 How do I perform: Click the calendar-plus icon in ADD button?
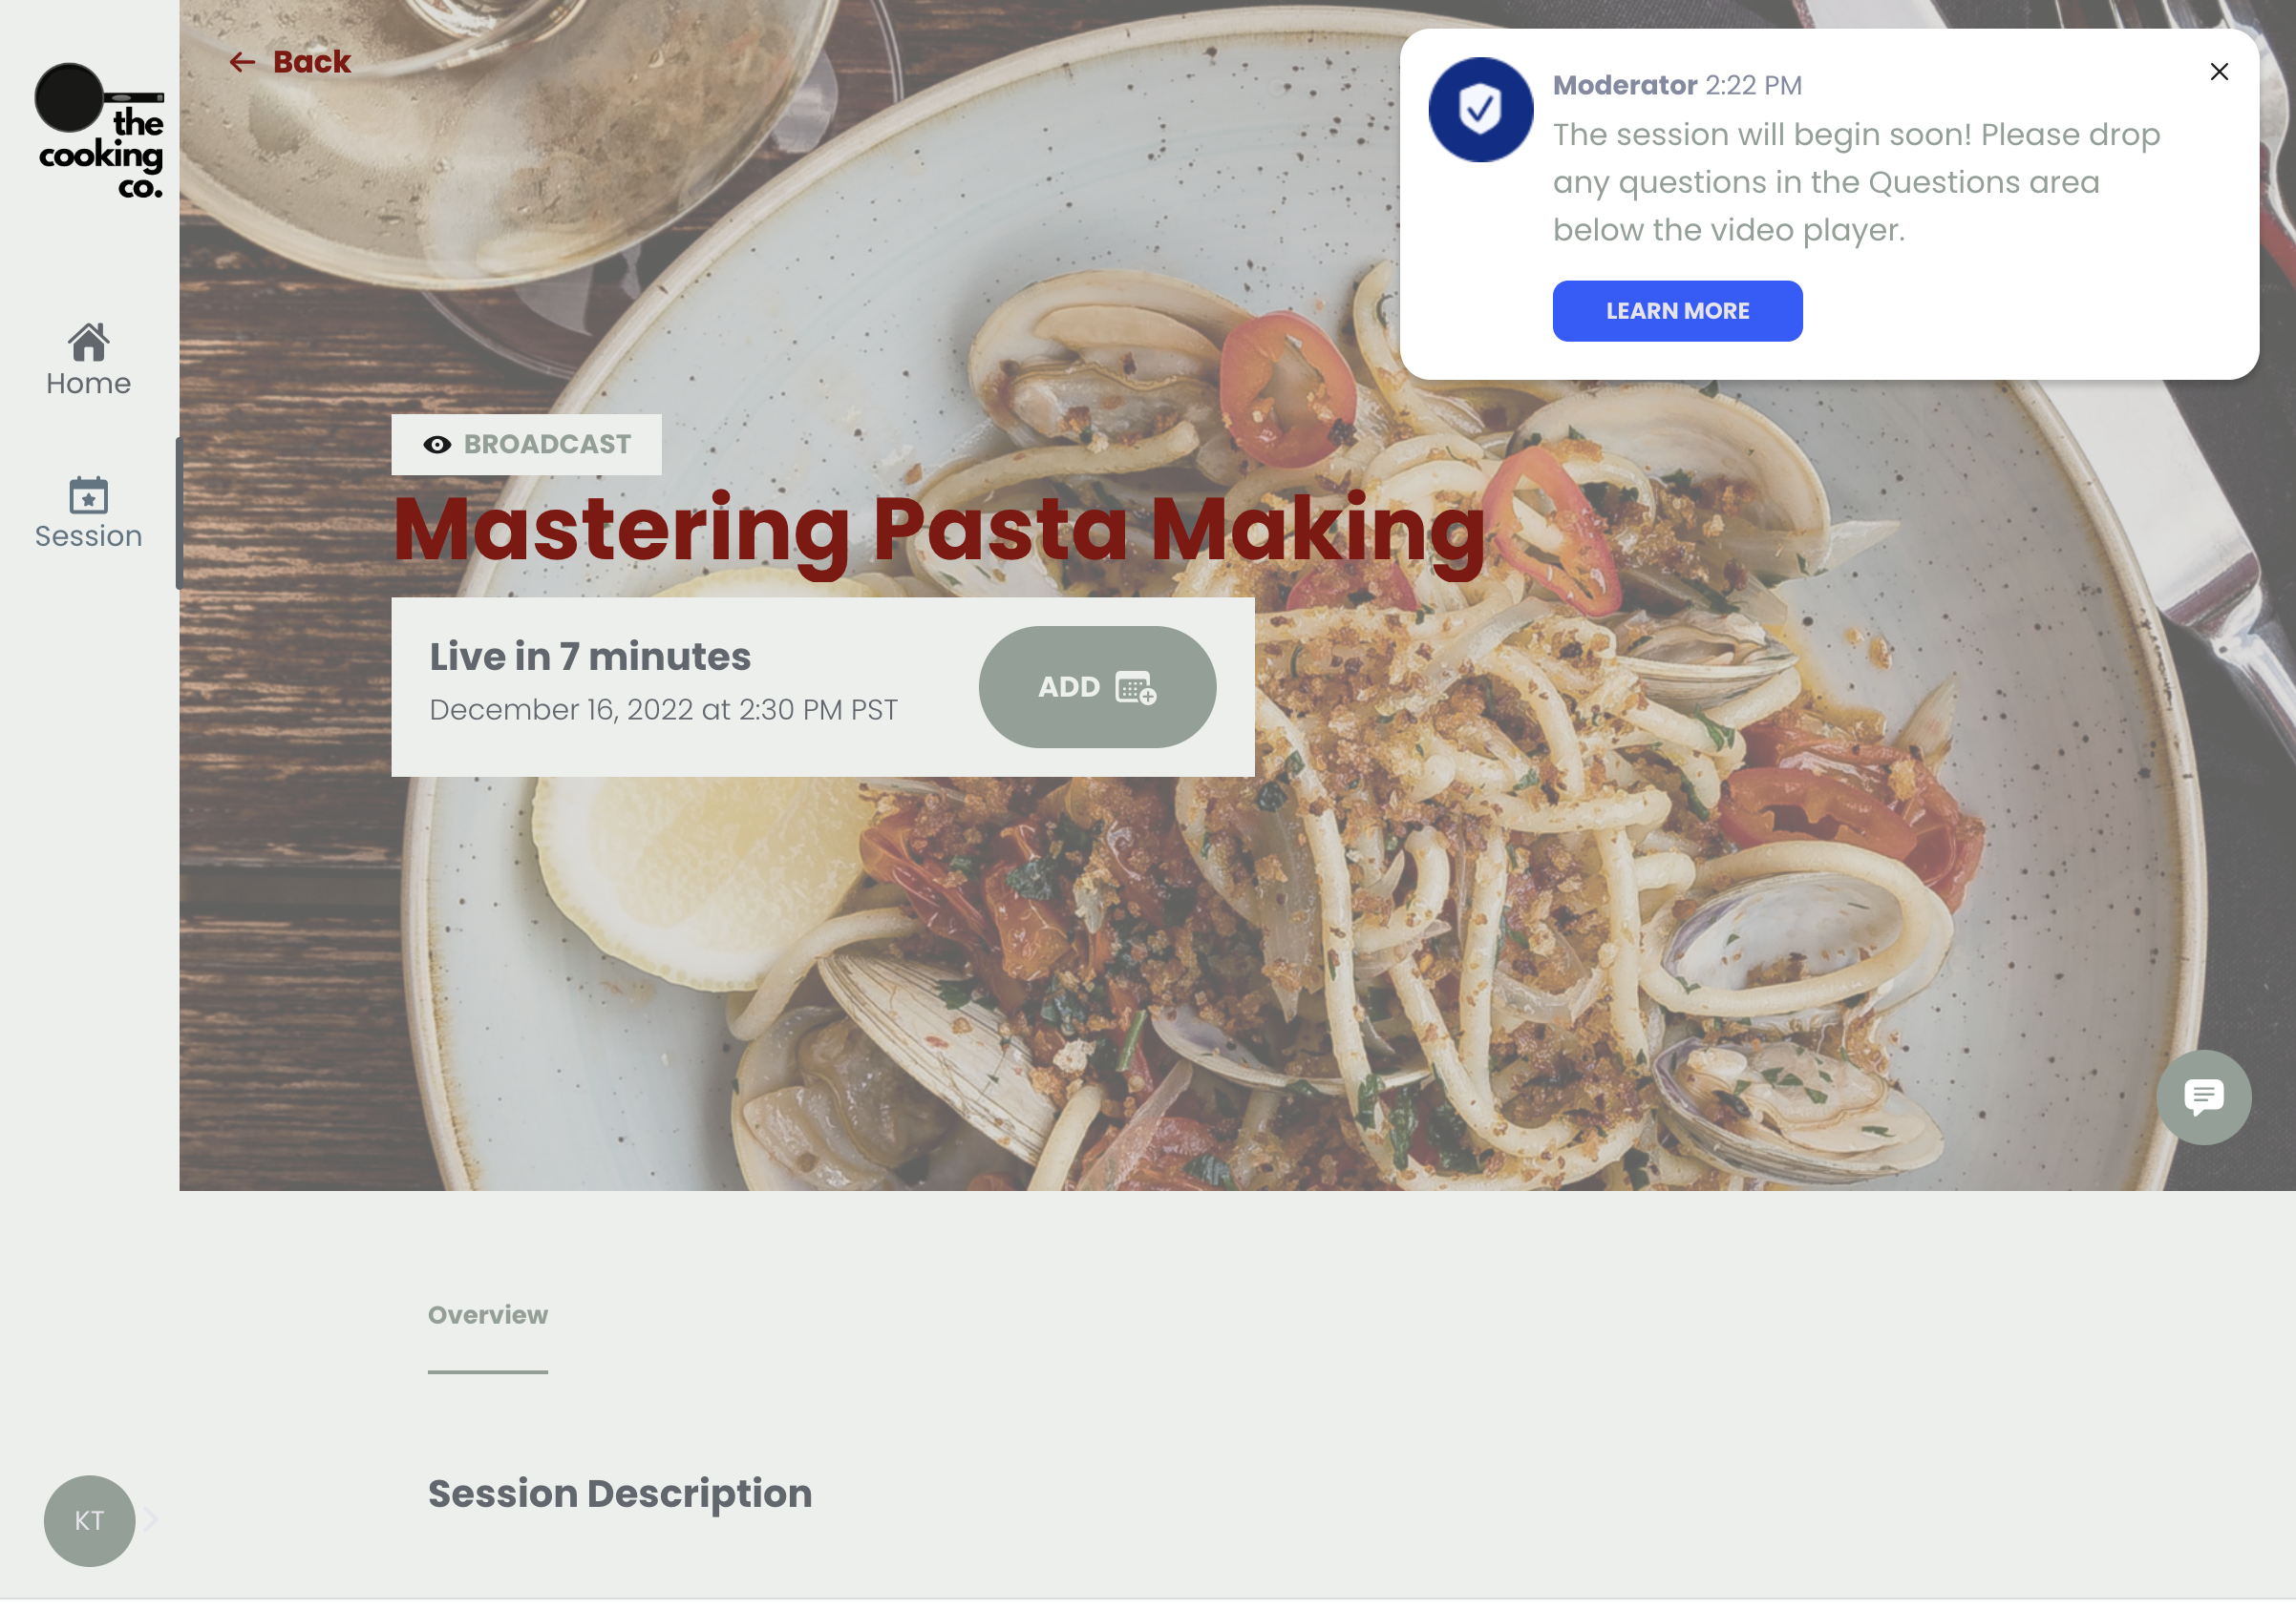coord(1136,687)
